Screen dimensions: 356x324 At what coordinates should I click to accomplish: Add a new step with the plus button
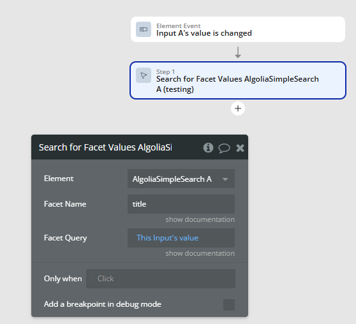click(x=238, y=108)
